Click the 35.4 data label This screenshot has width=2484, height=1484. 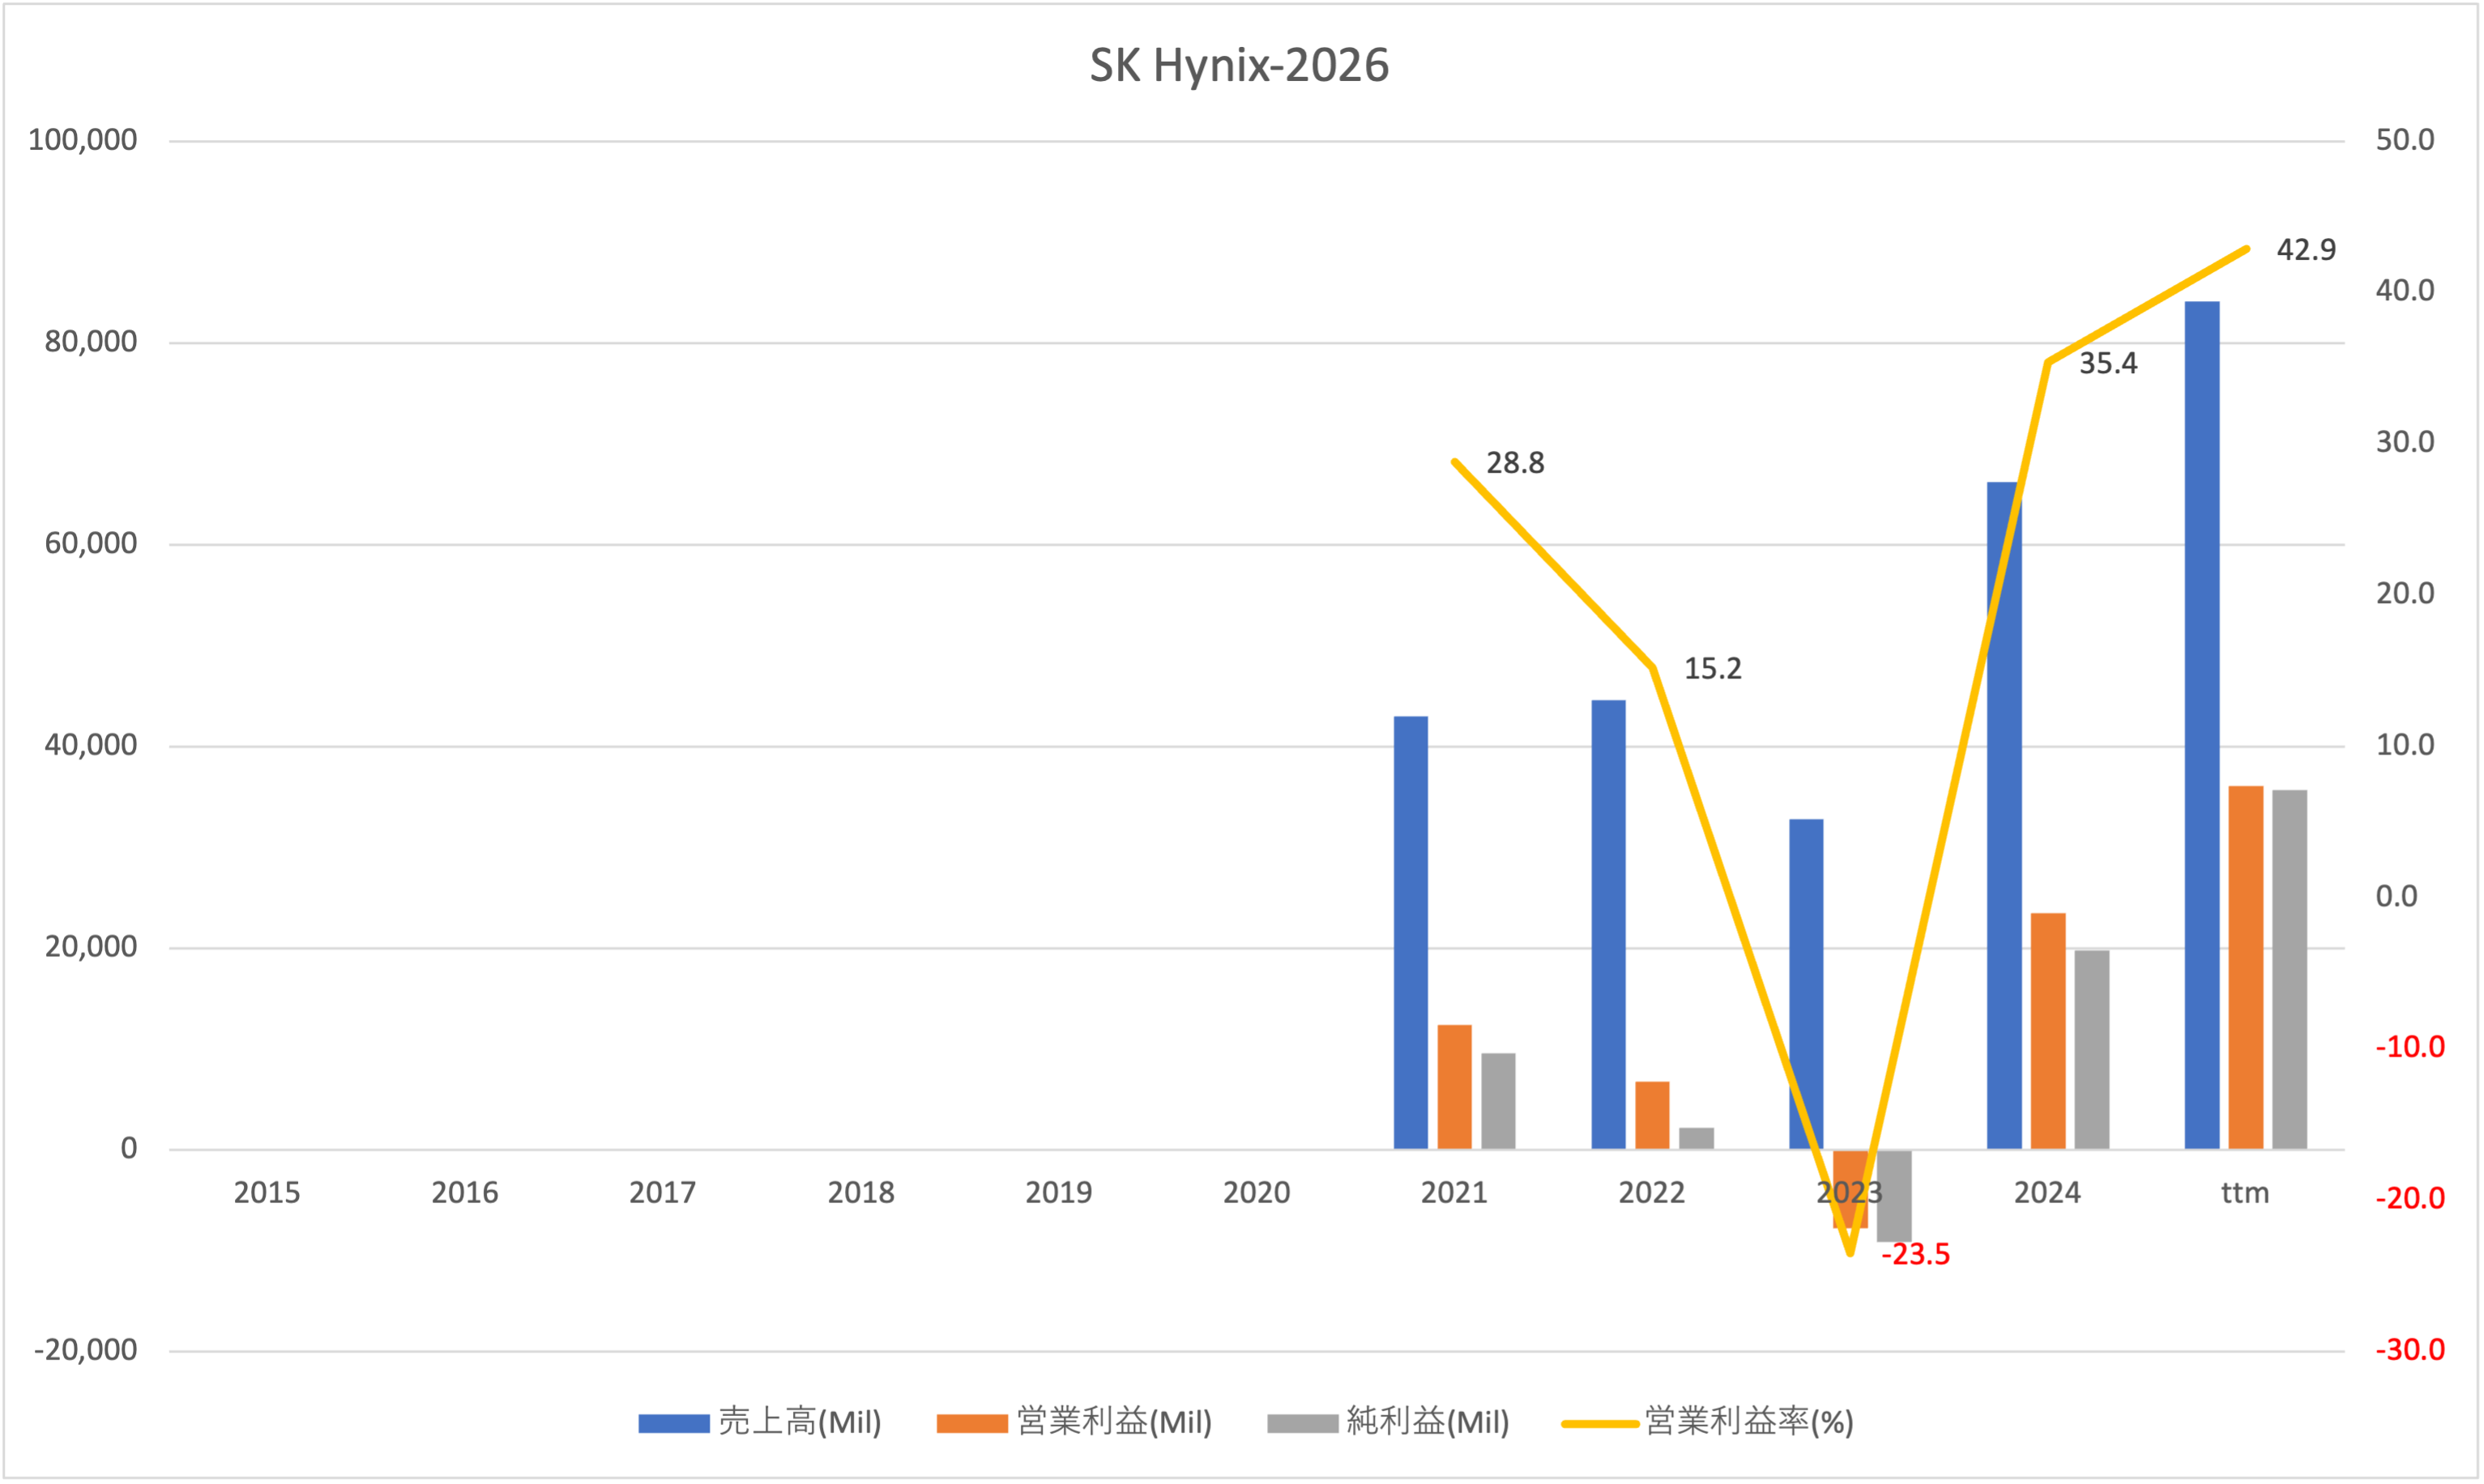[2108, 364]
